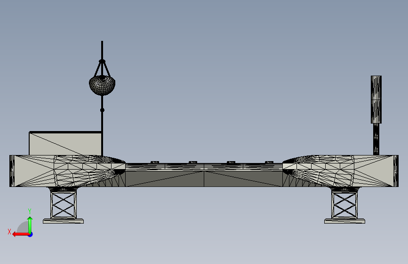Select the right support base plate
408x264 pixels.
(344, 221)
